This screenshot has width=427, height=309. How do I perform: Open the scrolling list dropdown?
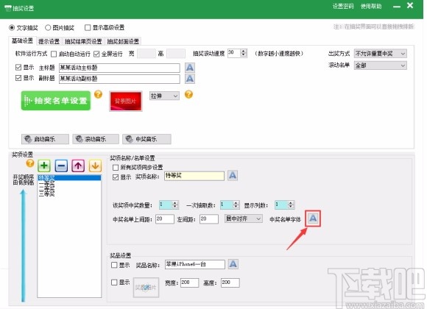pyautogui.click(x=380, y=65)
